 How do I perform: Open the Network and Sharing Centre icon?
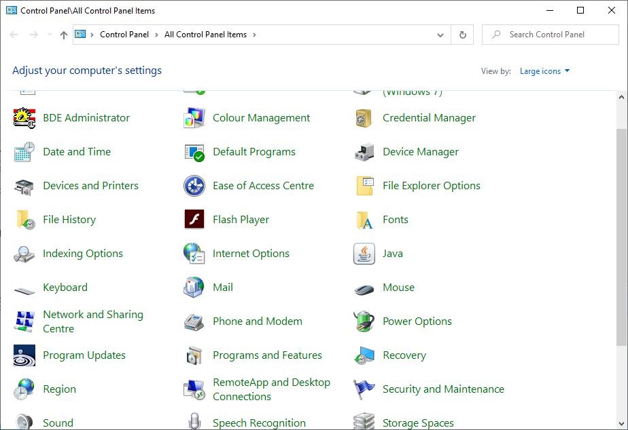[24, 321]
